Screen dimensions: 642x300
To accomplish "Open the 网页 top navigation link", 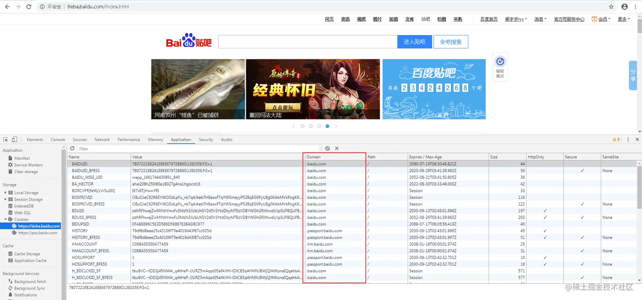I will coord(329,19).
